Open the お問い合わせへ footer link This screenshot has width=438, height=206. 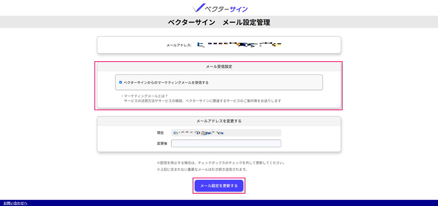click(15, 203)
